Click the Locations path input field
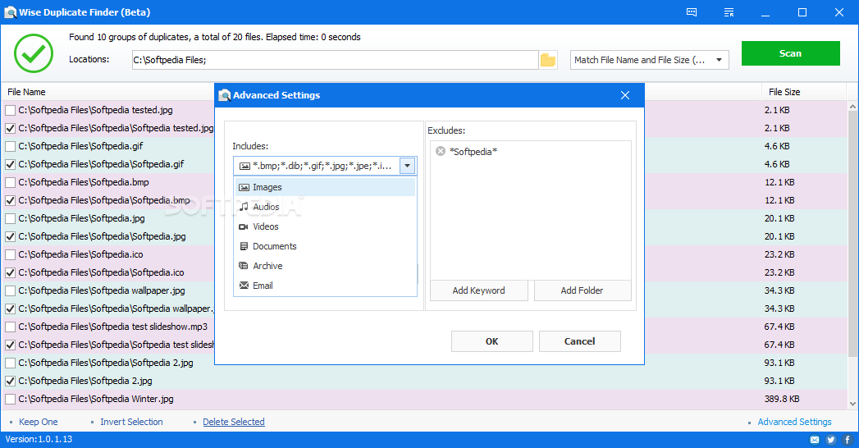 (336, 60)
